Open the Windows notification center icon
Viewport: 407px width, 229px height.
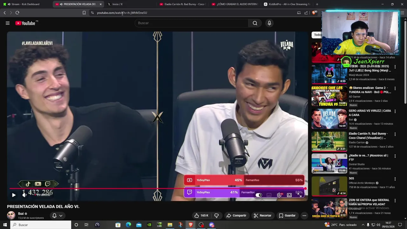tap(400, 225)
